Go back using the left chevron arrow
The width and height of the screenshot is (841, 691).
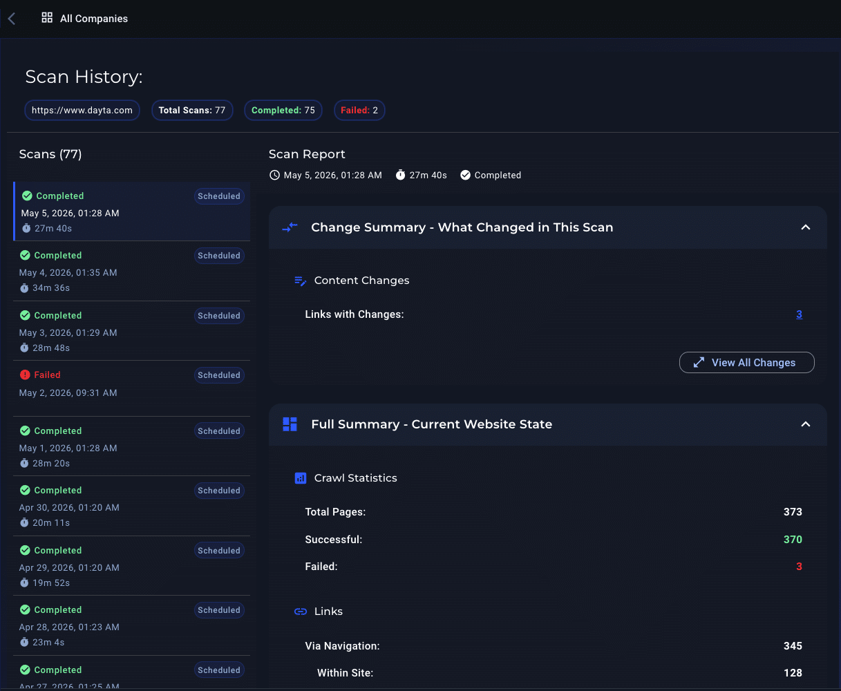click(x=11, y=19)
